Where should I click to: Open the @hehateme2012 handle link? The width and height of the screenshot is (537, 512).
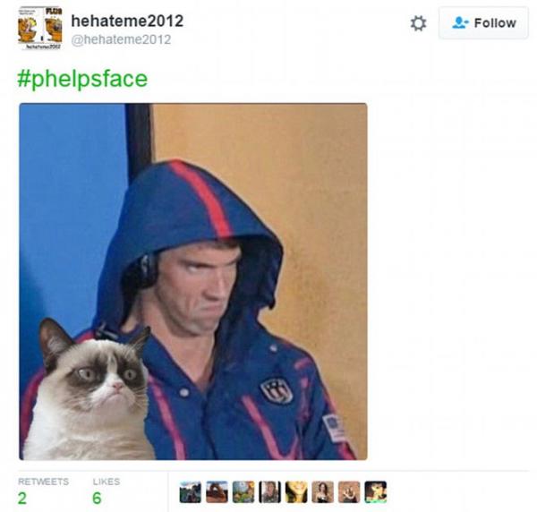tap(121, 39)
